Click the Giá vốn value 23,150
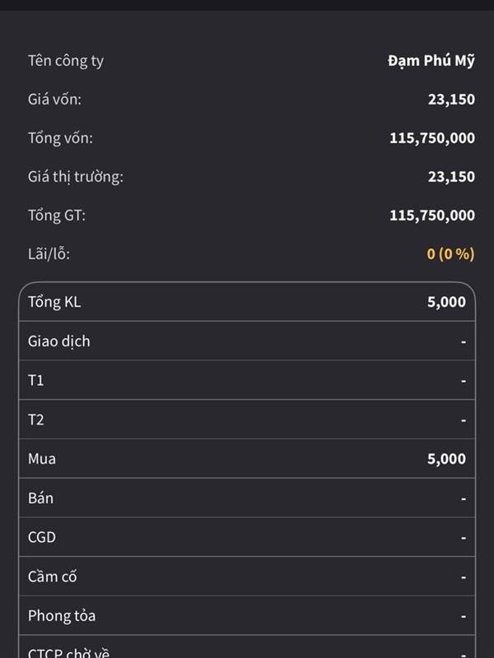This screenshot has width=494, height=658. point(451,100)
